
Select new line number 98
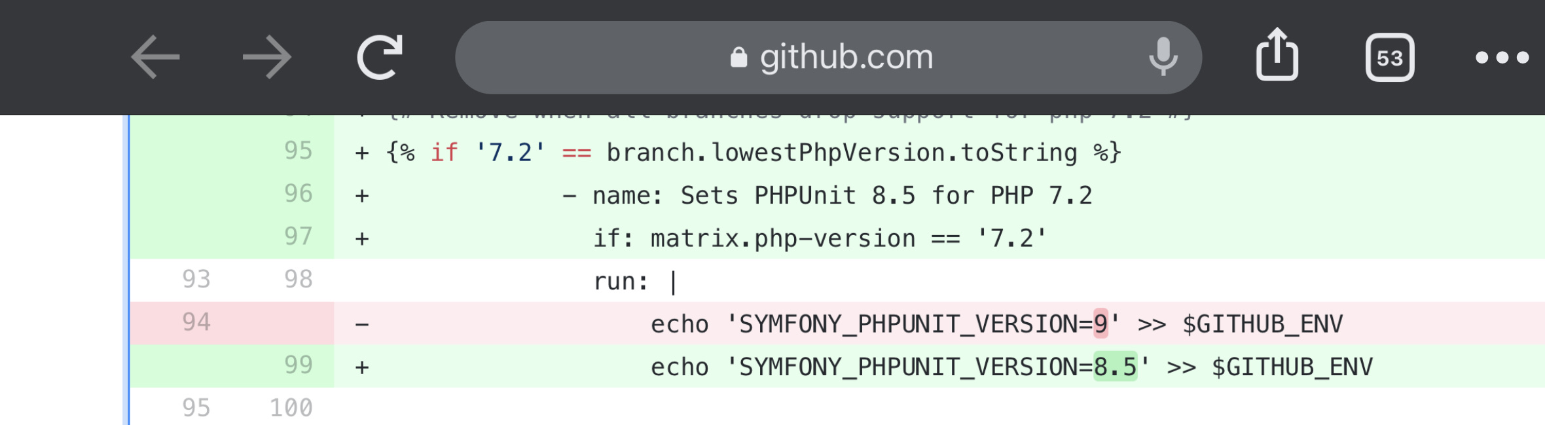[298, 280]
